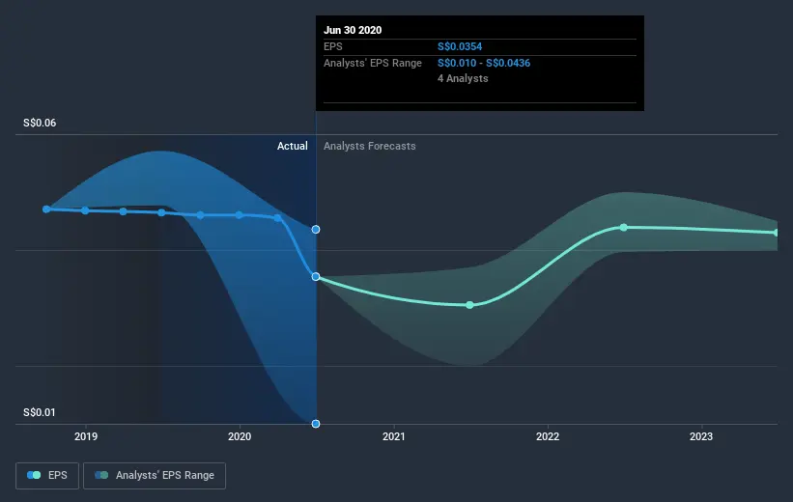Select the Jun 30 2020 EPS data point
The width and height of the screenshot is (793, 502).
[x=316, y=276]
